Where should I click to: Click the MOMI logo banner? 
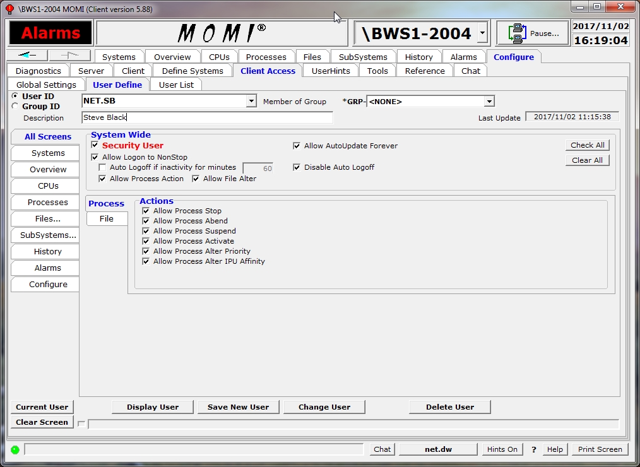[x=222, y=33]
